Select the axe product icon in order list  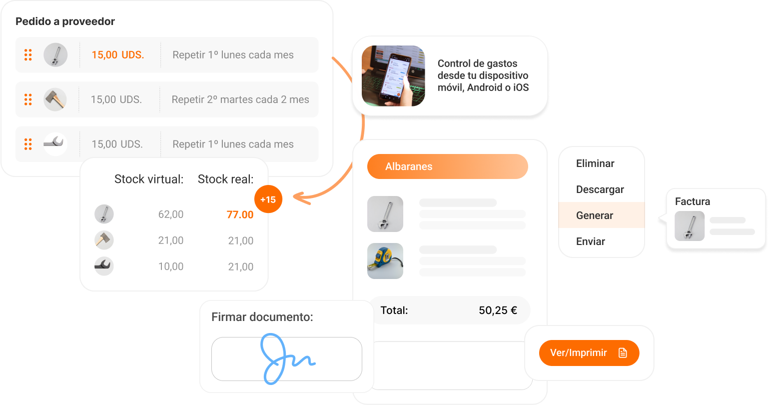point(55,99)
